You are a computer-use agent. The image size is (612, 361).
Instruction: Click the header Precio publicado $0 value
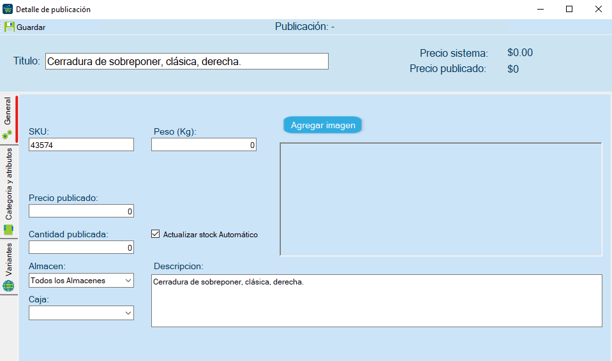click(513, 69)
